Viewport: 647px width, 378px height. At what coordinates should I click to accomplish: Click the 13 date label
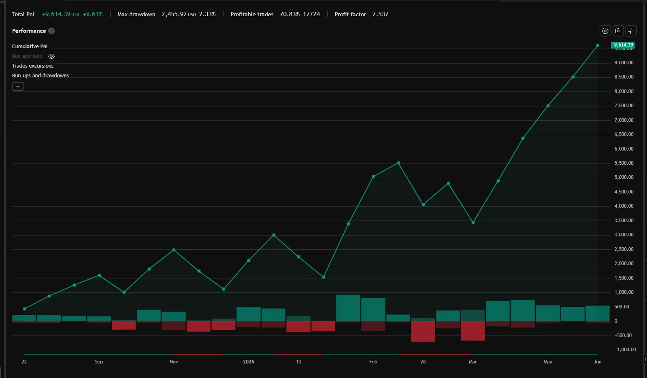[298, 362]
